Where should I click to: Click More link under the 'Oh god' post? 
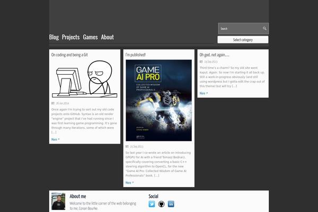click(x=204, y=93)
